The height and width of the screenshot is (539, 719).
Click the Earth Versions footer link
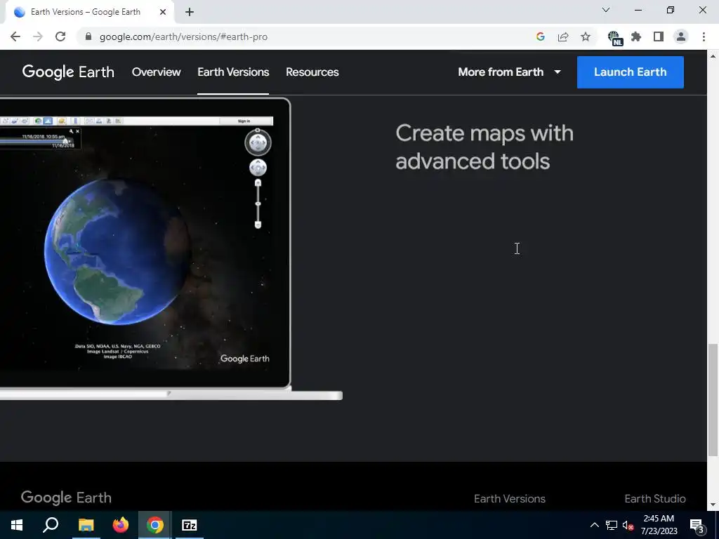[510, 499]
